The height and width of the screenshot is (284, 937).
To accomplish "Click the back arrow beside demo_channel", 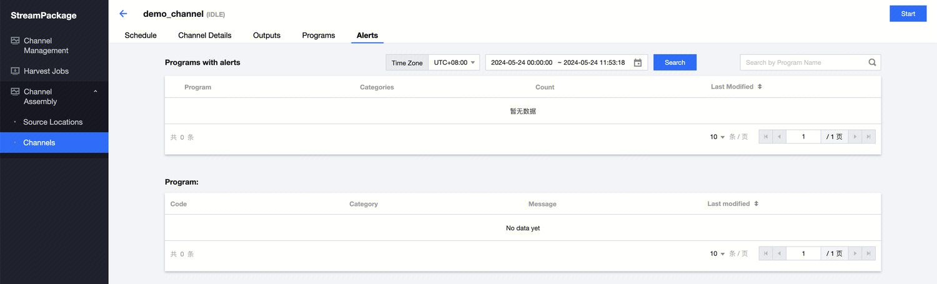I will [123, 14].
